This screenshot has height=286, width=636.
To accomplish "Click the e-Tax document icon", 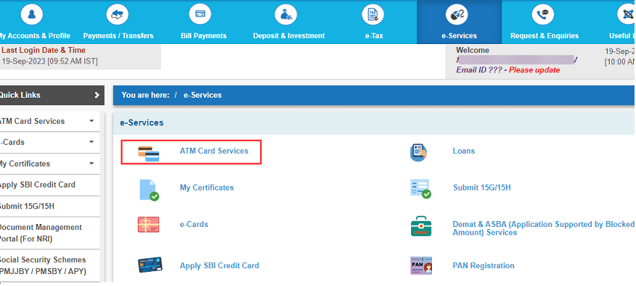I will 373,15.
